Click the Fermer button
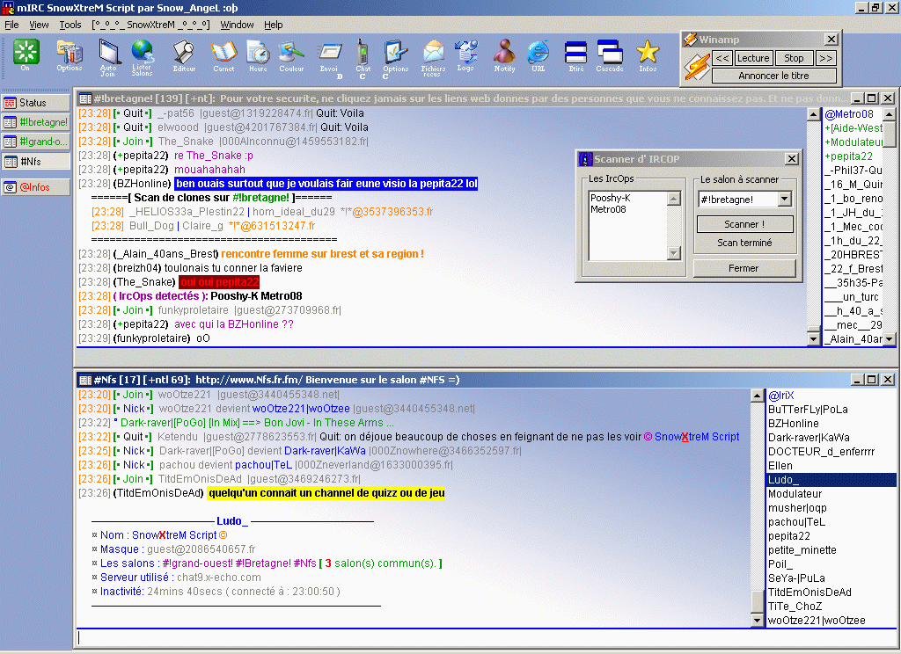901x654 pixels. [744, 268]
